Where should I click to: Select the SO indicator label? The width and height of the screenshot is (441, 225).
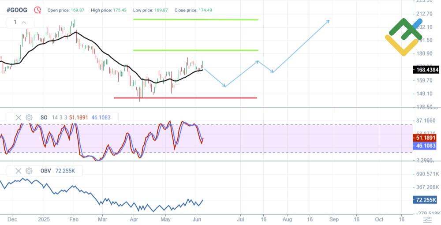point(44,117)
